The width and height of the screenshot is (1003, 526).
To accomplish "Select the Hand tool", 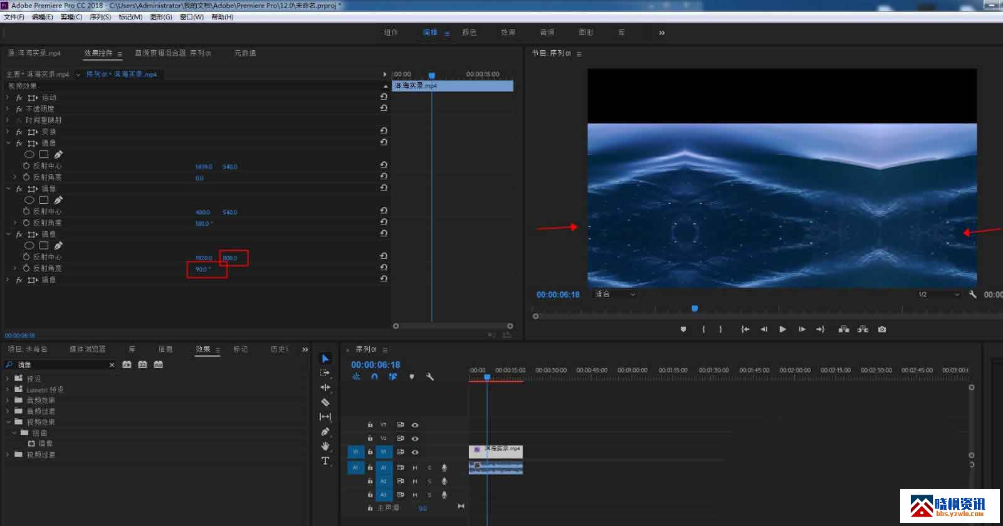I will (325, 446).
